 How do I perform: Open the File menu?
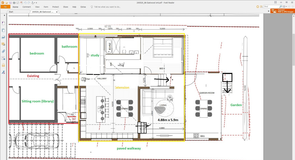(x=5, y=7)
